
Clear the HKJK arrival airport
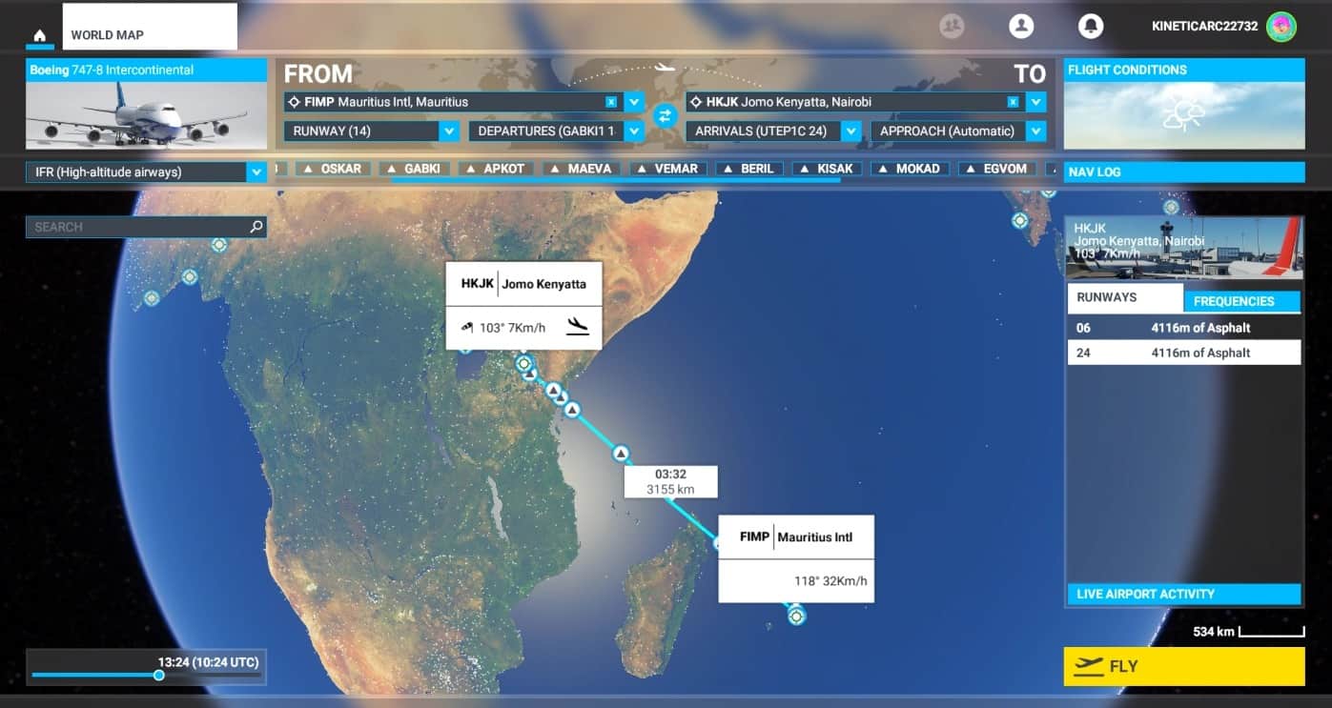tap(1013, 102)
